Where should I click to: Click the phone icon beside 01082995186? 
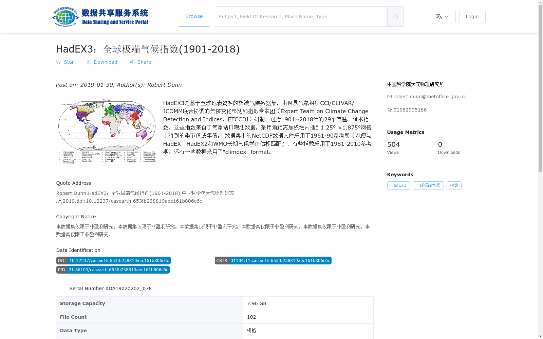pyautogui.click(x=389, y=110)
